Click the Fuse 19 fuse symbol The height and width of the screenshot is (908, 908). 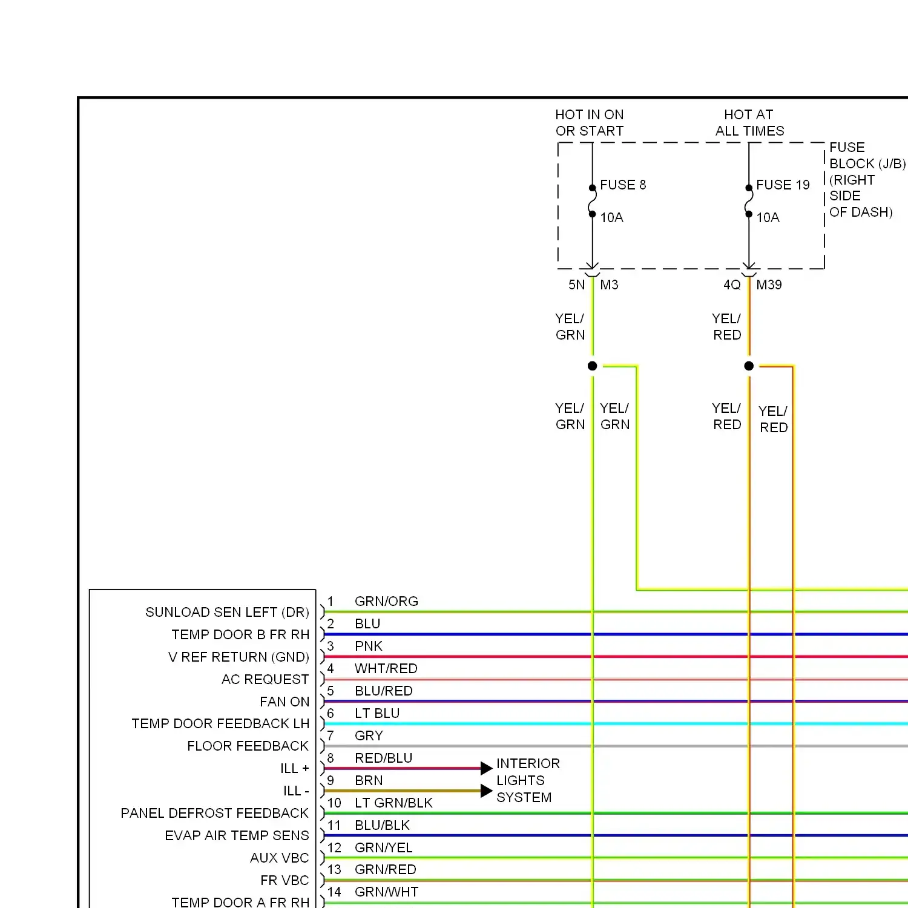coord(749,200)
